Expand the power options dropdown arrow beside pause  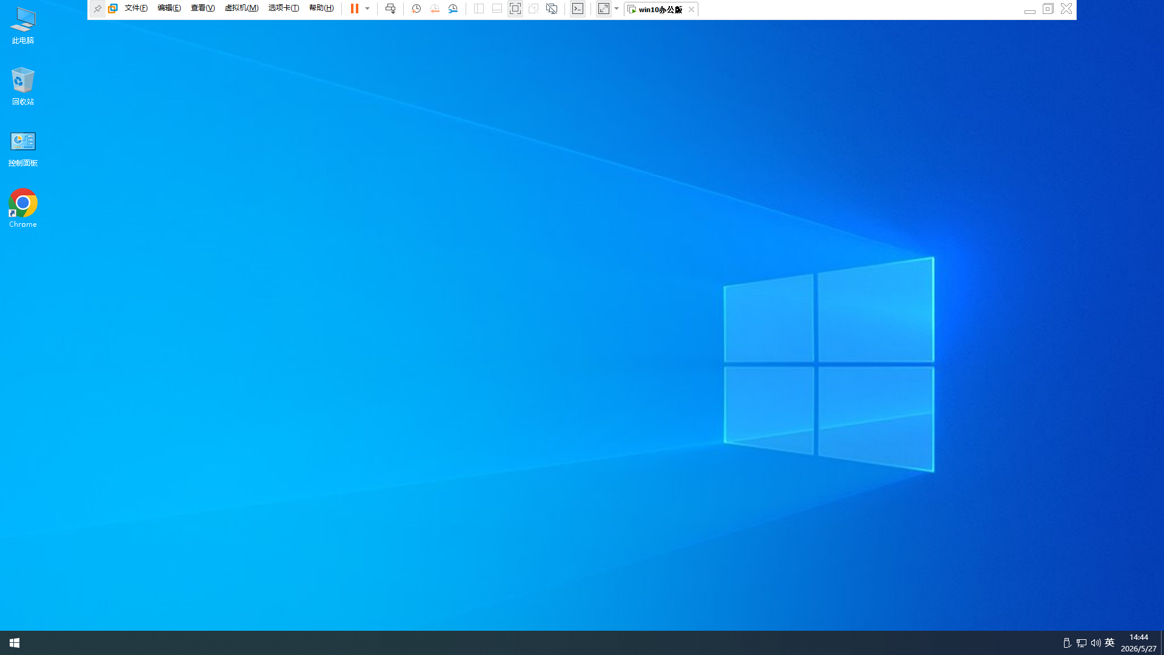[367, 8]
